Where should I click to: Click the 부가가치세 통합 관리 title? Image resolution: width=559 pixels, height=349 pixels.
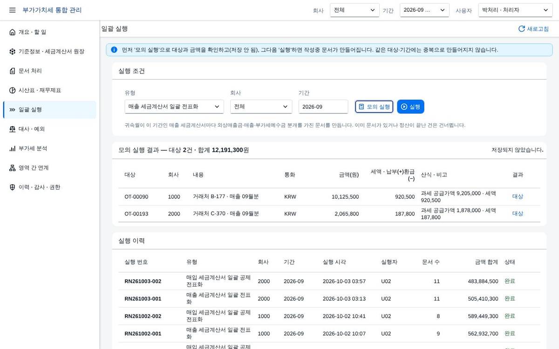(52, 10)
